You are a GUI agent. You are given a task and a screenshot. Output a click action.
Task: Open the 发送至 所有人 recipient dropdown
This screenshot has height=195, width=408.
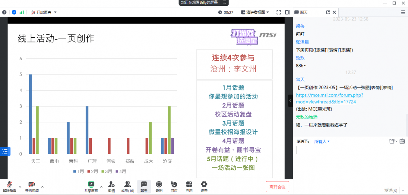click(x=322, y=142)
